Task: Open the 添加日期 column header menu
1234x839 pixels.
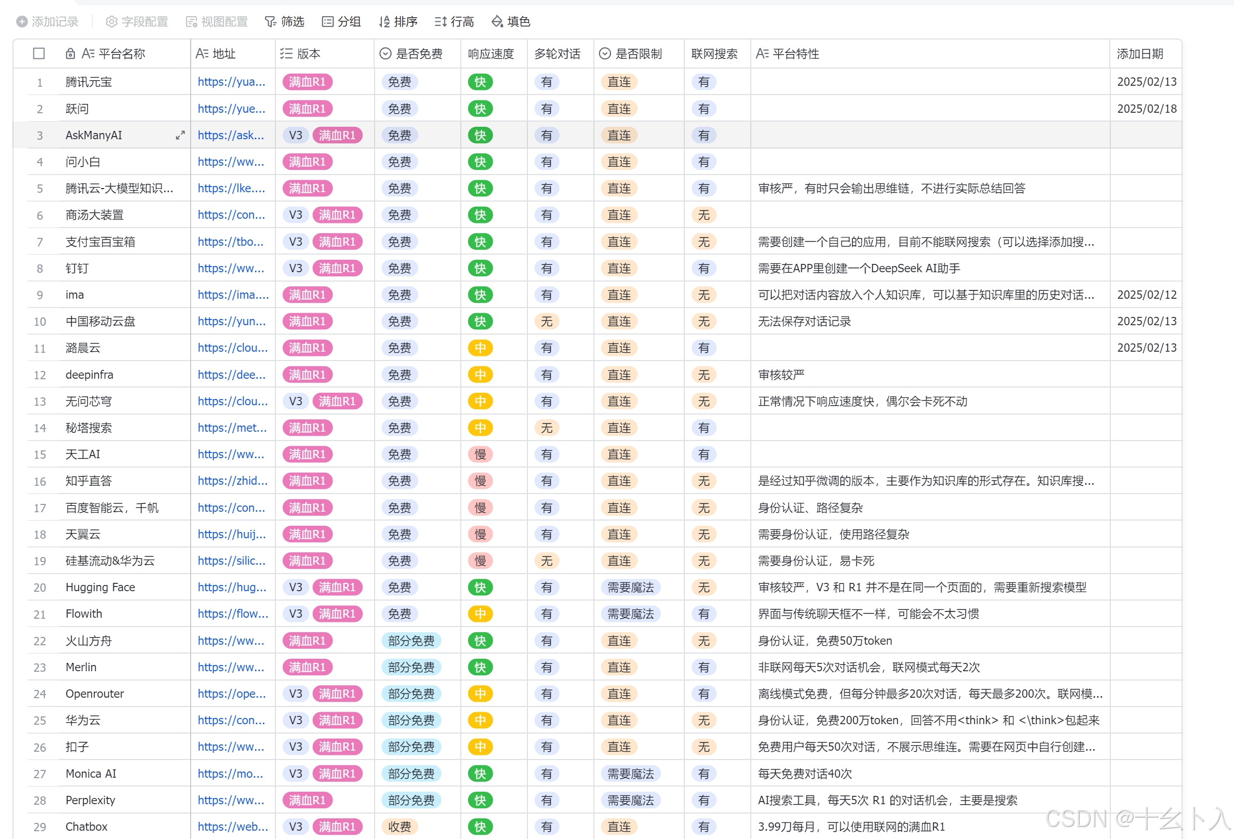Action: point(1140,54)
